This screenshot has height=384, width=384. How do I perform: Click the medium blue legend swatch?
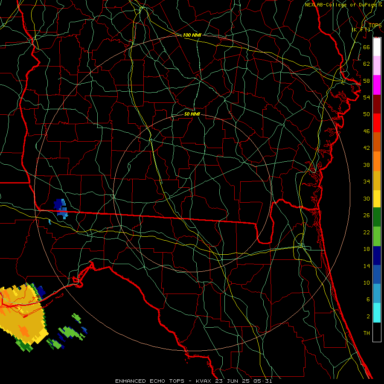377,274
